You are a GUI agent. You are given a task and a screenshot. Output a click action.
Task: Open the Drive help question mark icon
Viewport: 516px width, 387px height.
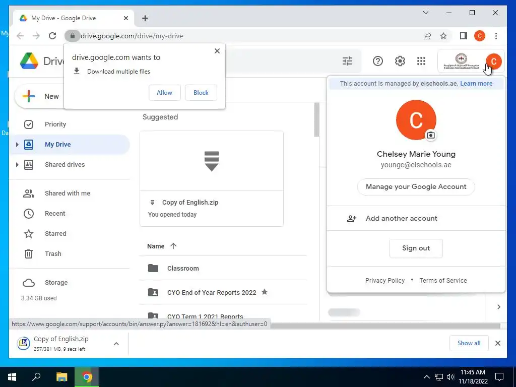coord(378,61)
